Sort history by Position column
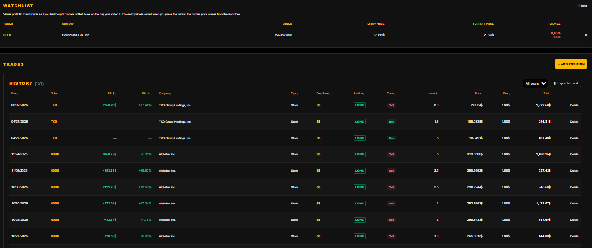The image size is (592, 248). 359,93
